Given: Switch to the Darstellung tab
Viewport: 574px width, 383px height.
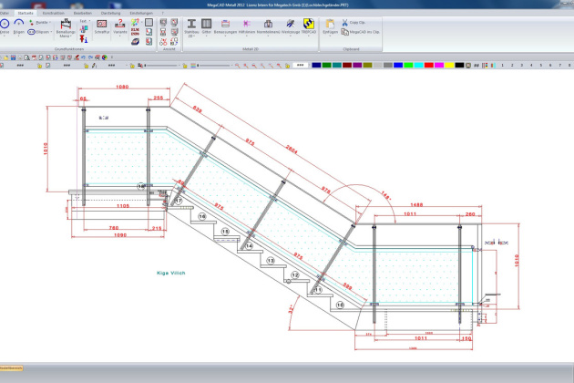Looking at the screenshot, I should click(110, 13).
